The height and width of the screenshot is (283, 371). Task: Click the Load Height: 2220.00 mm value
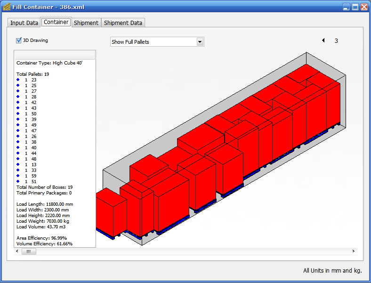tap(43, 216)
